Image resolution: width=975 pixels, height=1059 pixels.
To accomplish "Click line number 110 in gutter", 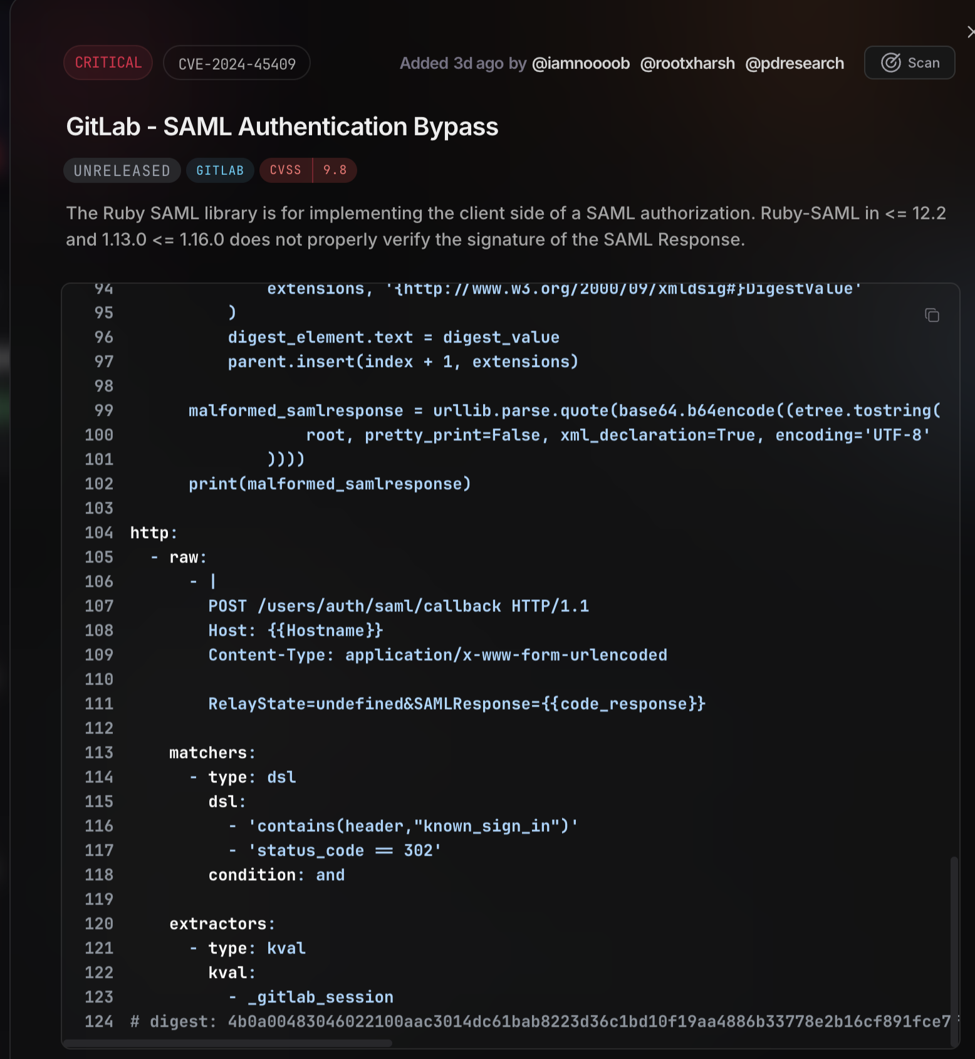I will (99, 679).
